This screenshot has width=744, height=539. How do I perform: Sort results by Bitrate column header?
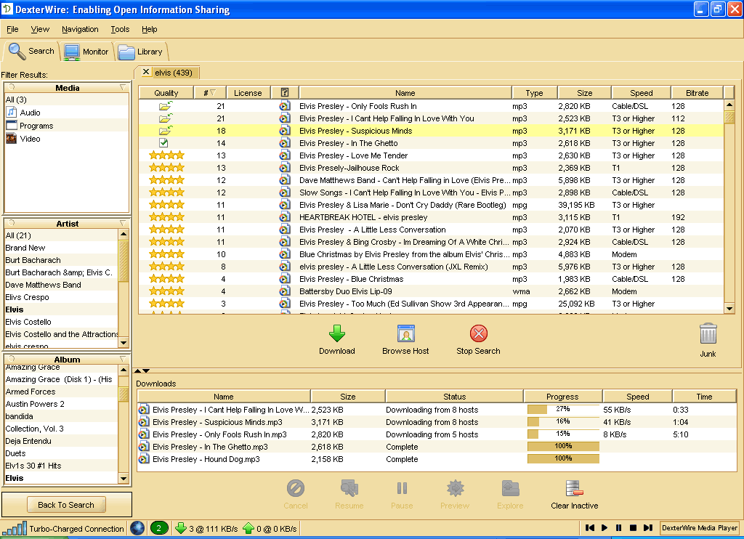697,92
